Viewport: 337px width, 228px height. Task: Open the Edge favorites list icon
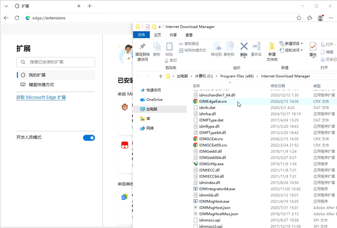[310, 18]
